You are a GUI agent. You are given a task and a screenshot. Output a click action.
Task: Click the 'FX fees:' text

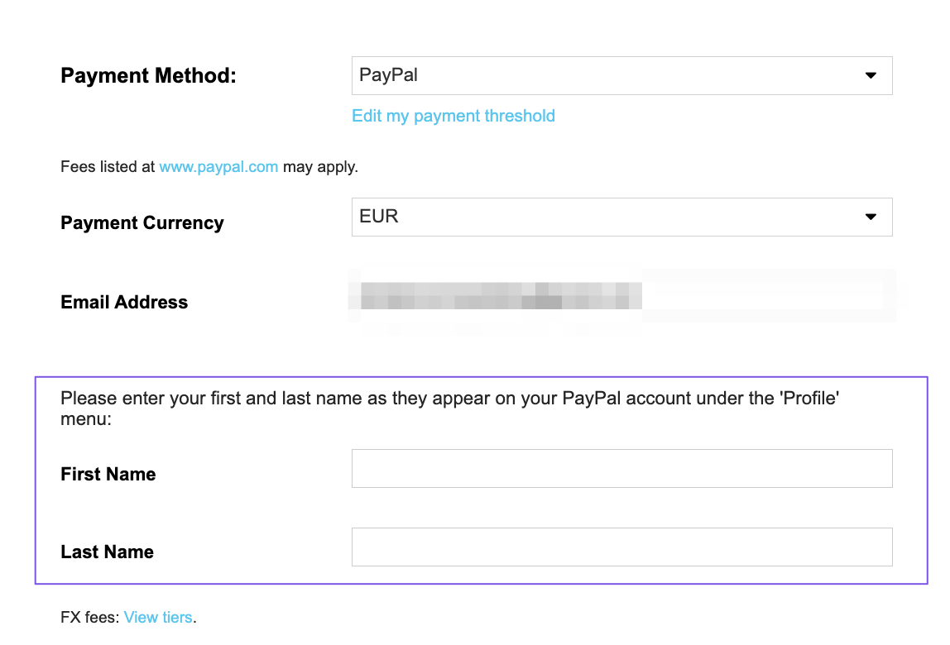click(90, 617)
